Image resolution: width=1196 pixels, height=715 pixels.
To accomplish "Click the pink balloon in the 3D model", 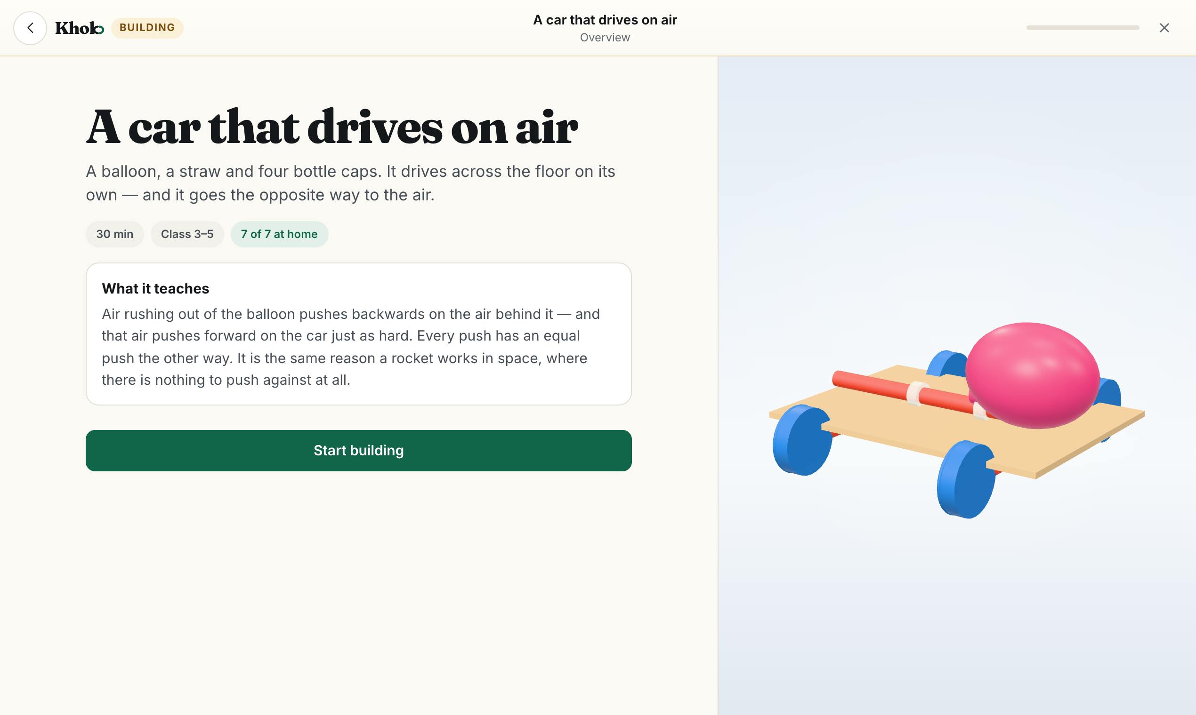I will (x=1032, y=376).
